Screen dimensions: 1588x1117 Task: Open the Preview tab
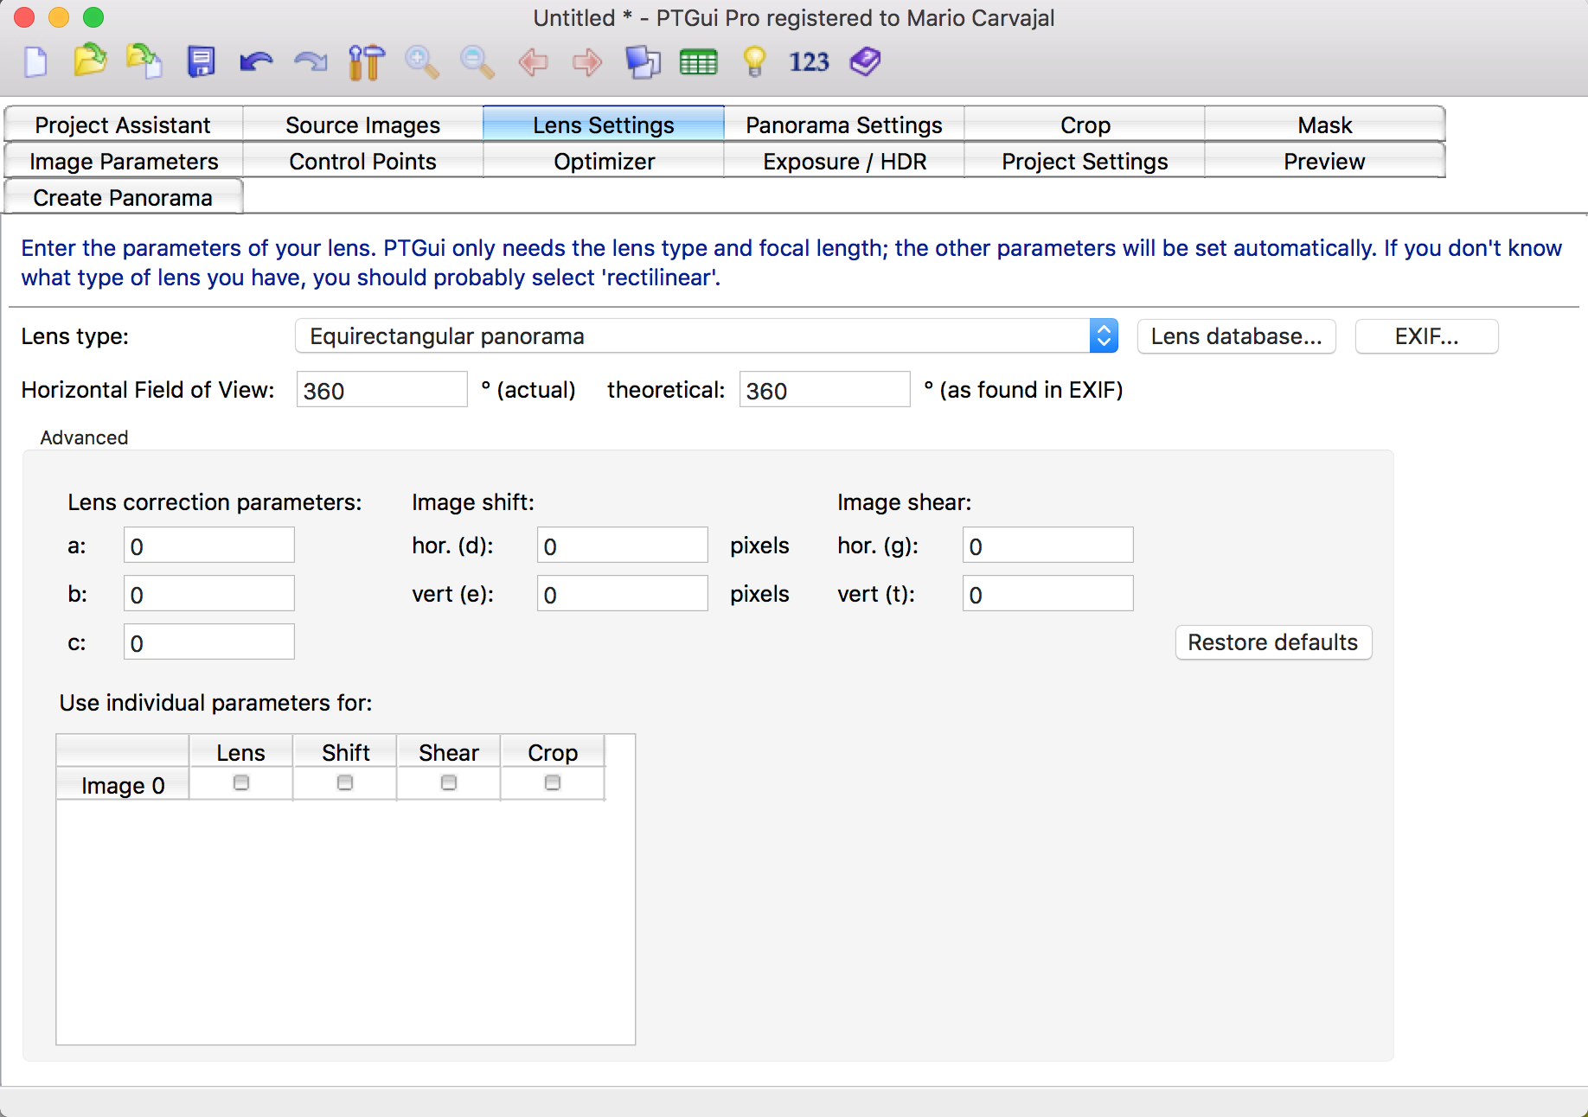point(1325,161)
